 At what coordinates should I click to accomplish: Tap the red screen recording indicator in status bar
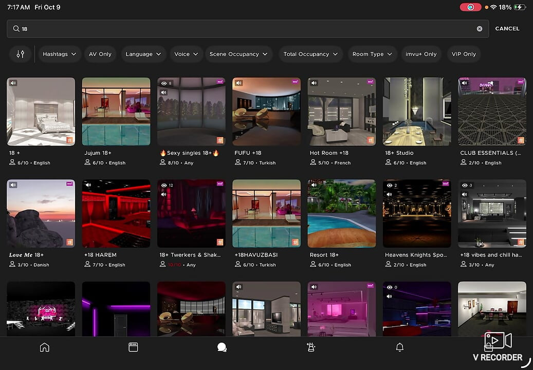pyautogui.click(x=470, y=7)
